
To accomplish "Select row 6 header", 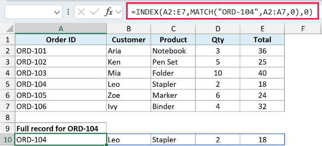I will click(8, 95).
